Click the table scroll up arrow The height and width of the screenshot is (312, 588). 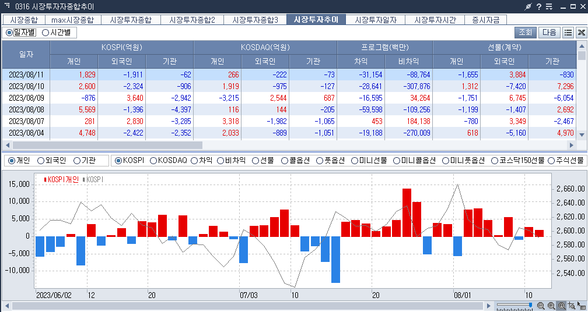pyautogui.click(x=582, y=45)
